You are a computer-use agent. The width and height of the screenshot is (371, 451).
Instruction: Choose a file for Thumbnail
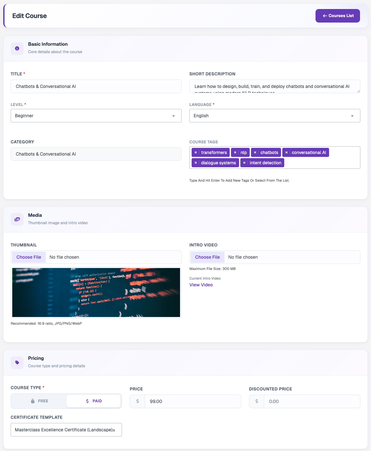(29, 257)
